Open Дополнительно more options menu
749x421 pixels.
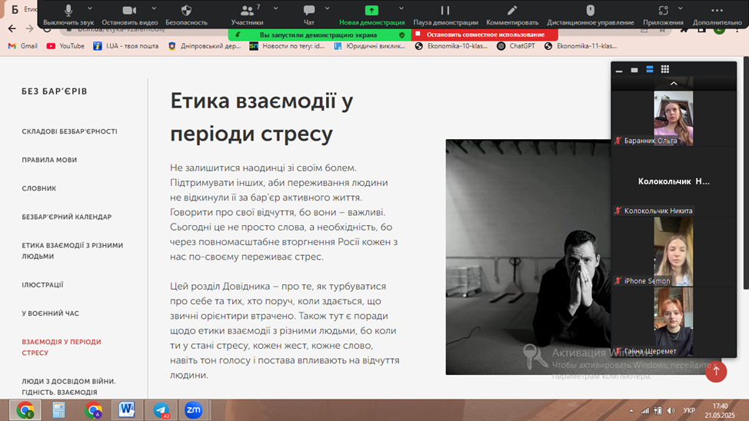pyautogui.click(x=717, y=15)
